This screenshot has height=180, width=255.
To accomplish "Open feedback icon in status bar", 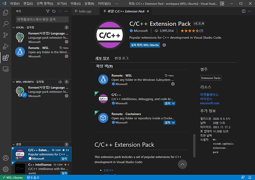I will click(x=243, y=178).
